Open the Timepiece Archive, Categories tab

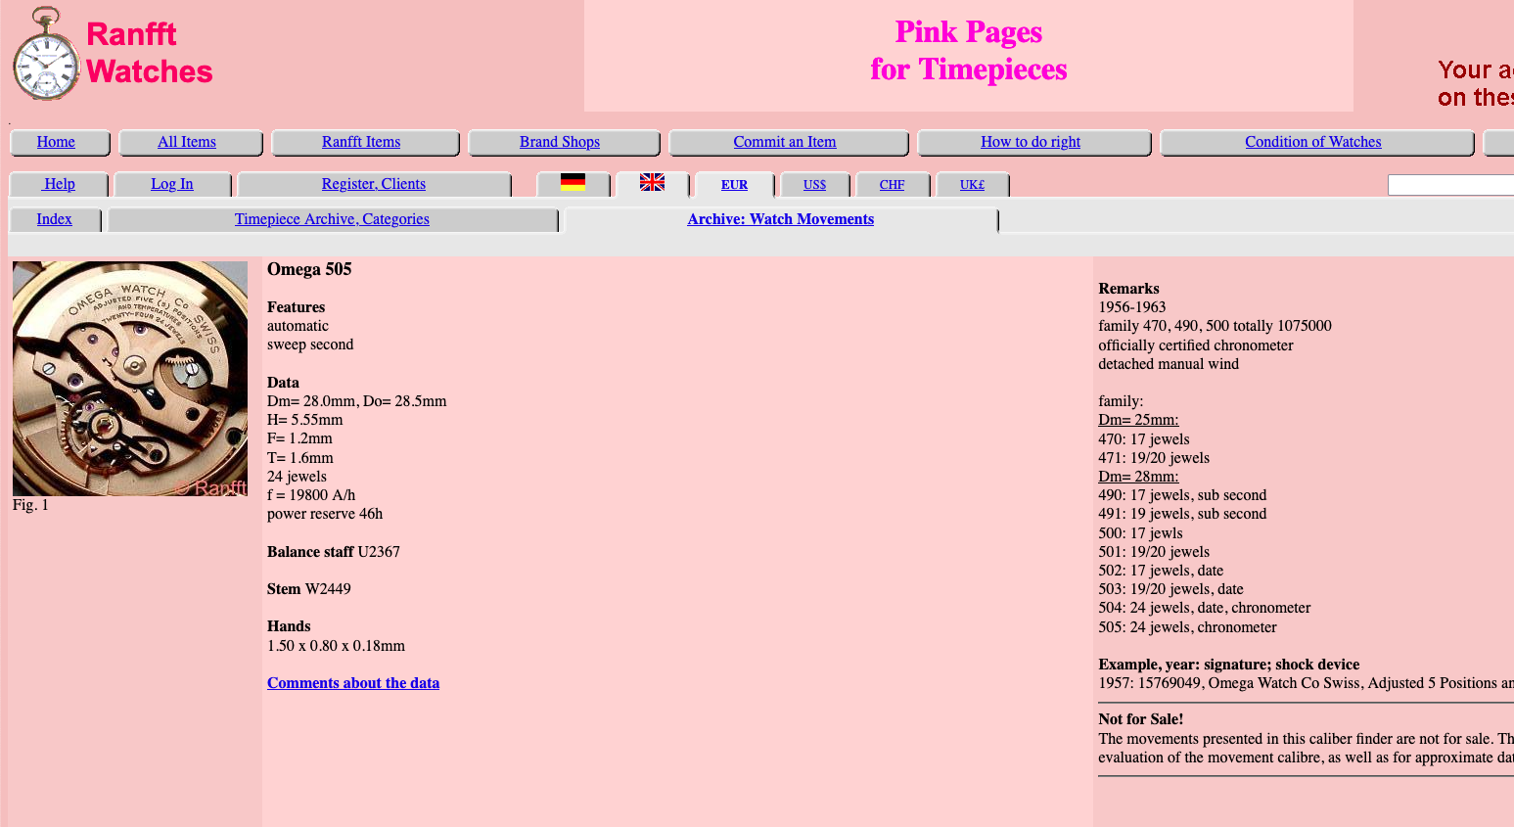pyautogui.click(x=332, y=219)
